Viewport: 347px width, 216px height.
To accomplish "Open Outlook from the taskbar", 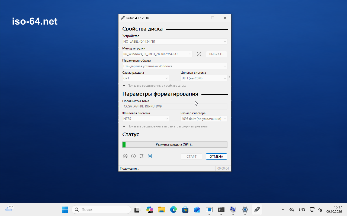I will click(x=197, y=210).
